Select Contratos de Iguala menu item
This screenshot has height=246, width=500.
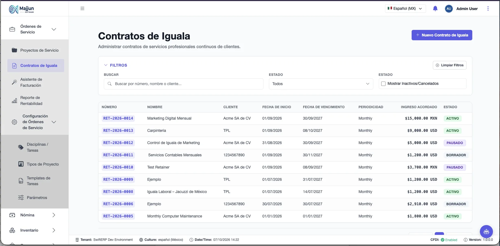(36, 66)
